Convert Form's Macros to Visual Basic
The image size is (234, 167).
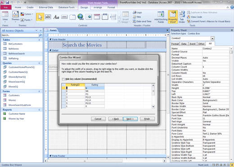tap(209, 22)
